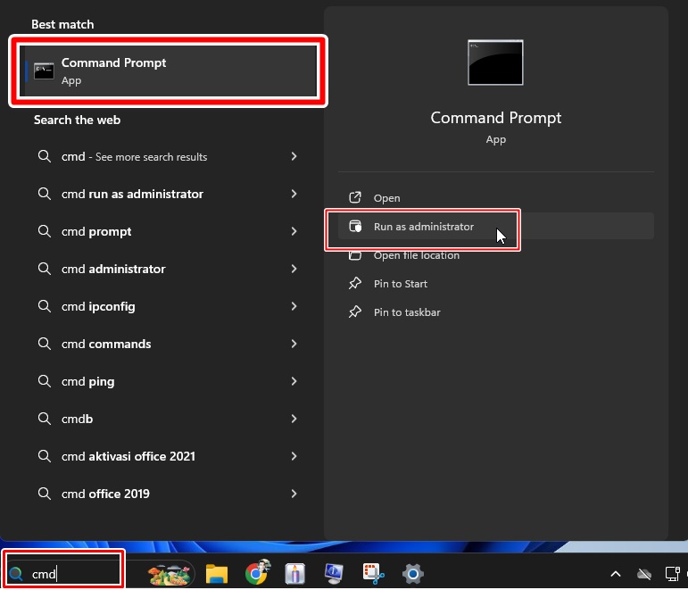This screenshot has width=688, height=590.
Task: Select the cmdb suggestion
Action: click(168, 419)
